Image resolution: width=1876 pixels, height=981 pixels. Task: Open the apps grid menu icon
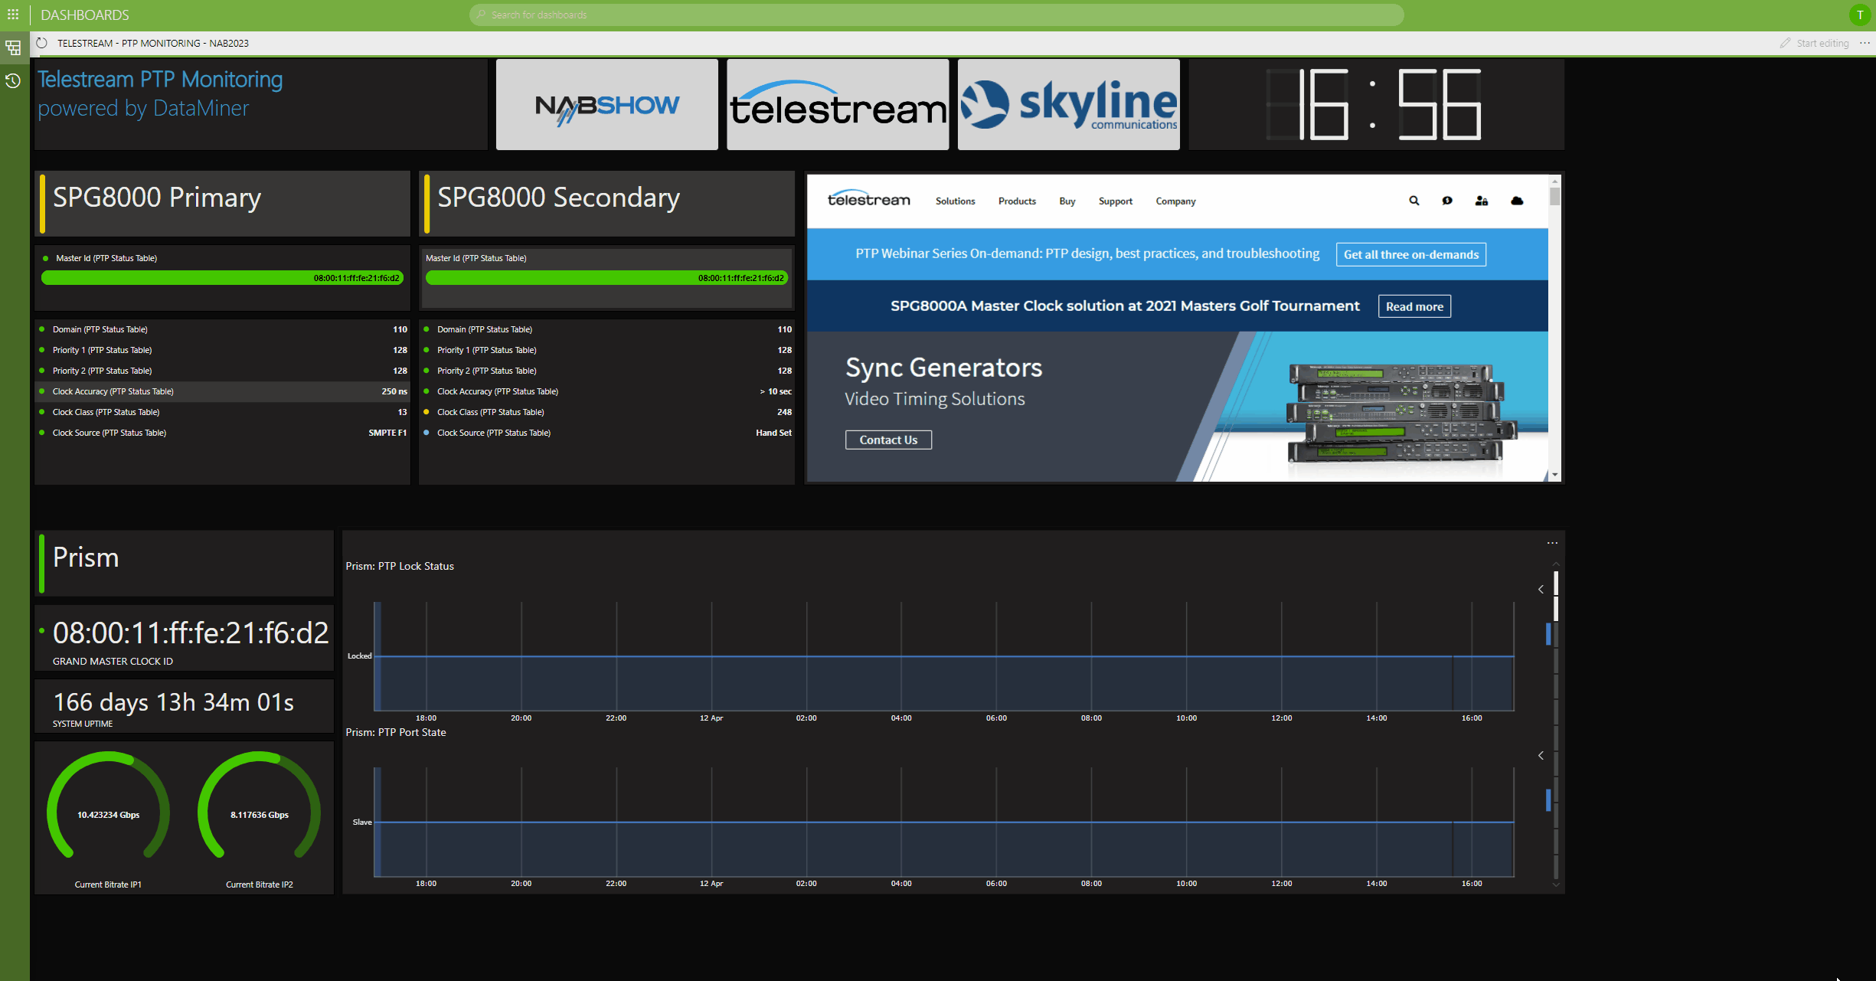13,15
